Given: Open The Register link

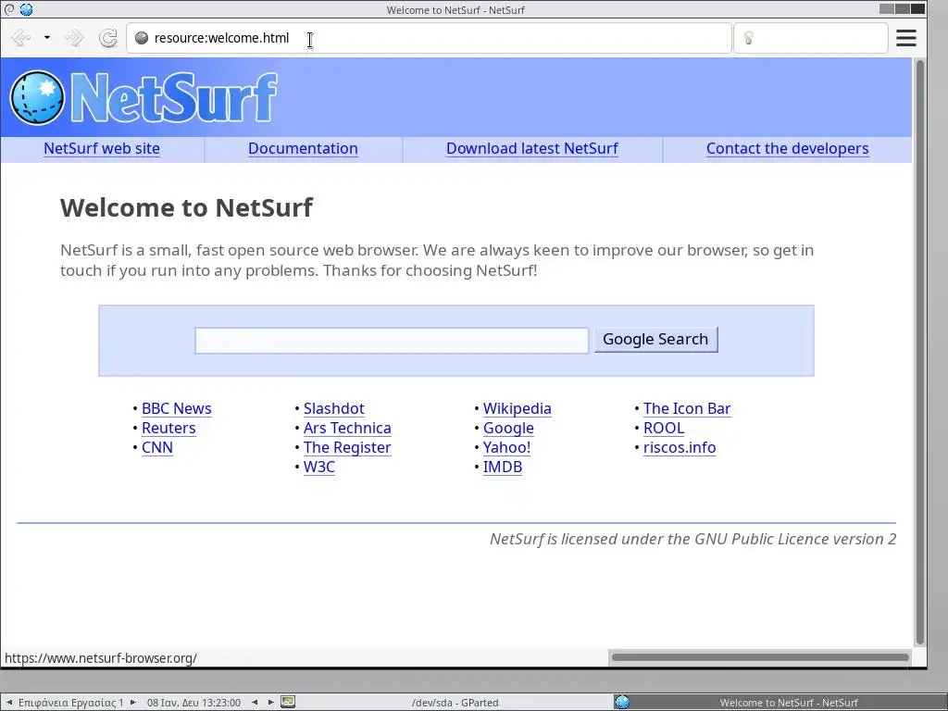Looking at the screenshot, I should click(347, 447).
